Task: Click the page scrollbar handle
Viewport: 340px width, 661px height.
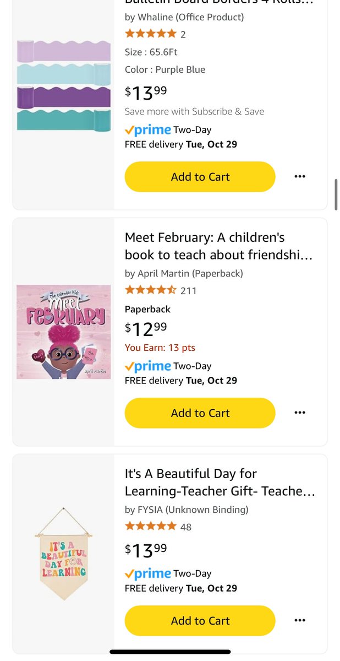Action: point(336,194)
